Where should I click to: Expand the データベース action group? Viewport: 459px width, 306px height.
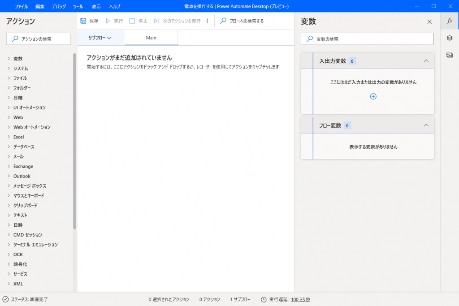pyautogui.click(x=9, y=147)
